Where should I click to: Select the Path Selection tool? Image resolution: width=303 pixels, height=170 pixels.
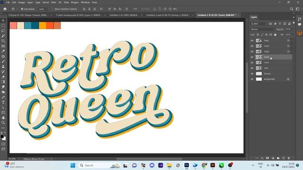(x=3, y=107)
